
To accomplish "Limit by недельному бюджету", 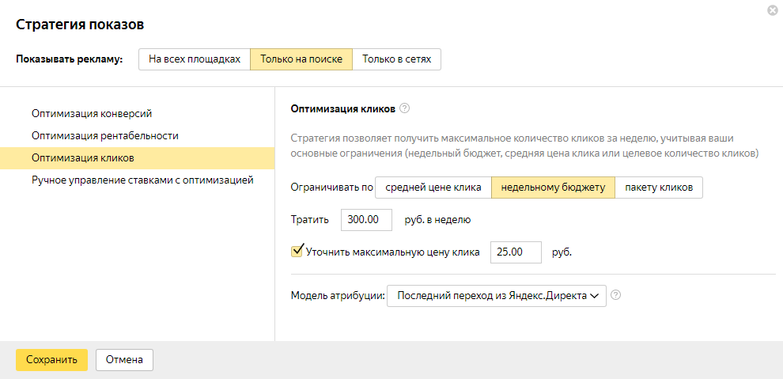I will (553, 188).
